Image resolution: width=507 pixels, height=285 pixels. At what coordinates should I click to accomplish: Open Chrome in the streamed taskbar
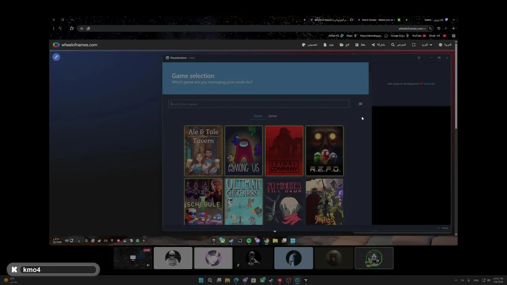click(x=266, y=241)
